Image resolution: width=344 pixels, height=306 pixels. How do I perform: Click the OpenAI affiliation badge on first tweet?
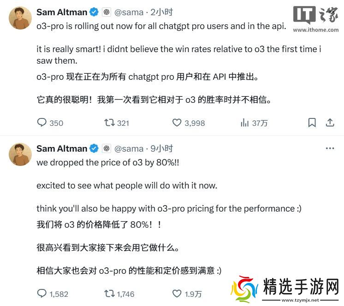tap(107, 12)
